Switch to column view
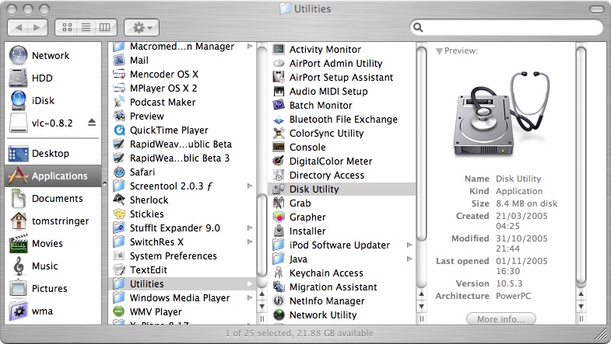611x344 pixels. point(105,27)
